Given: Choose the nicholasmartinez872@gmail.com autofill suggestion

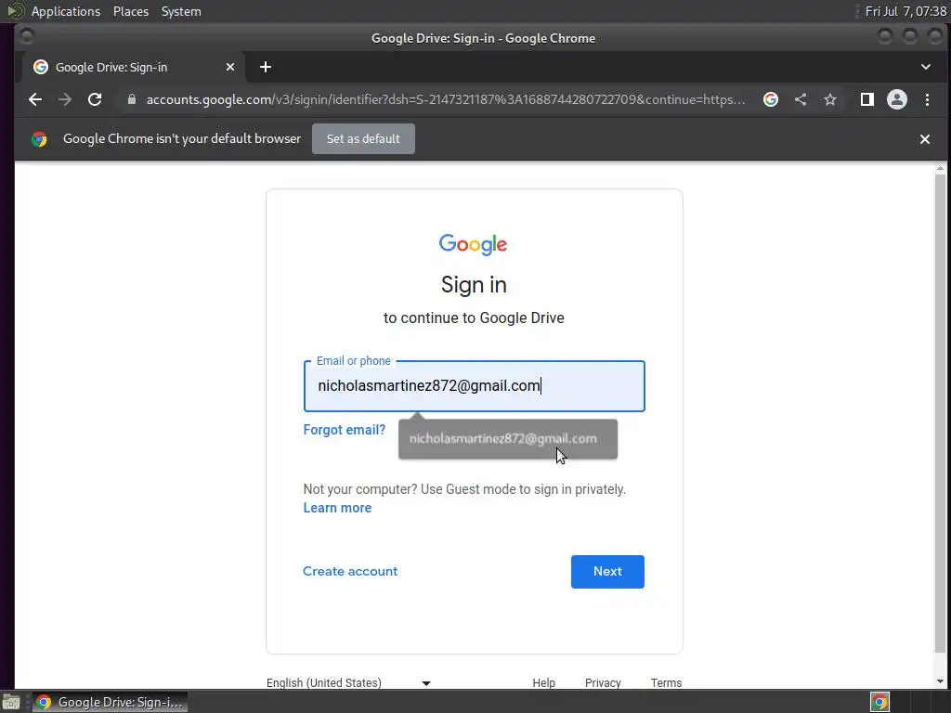Looking at the screenshot, I should pos(508,439).
